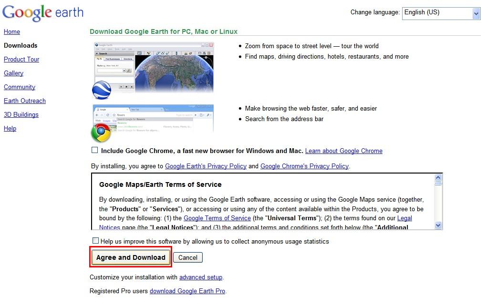
Task: Click the Google Chrome logo icon
Action: 101,133
